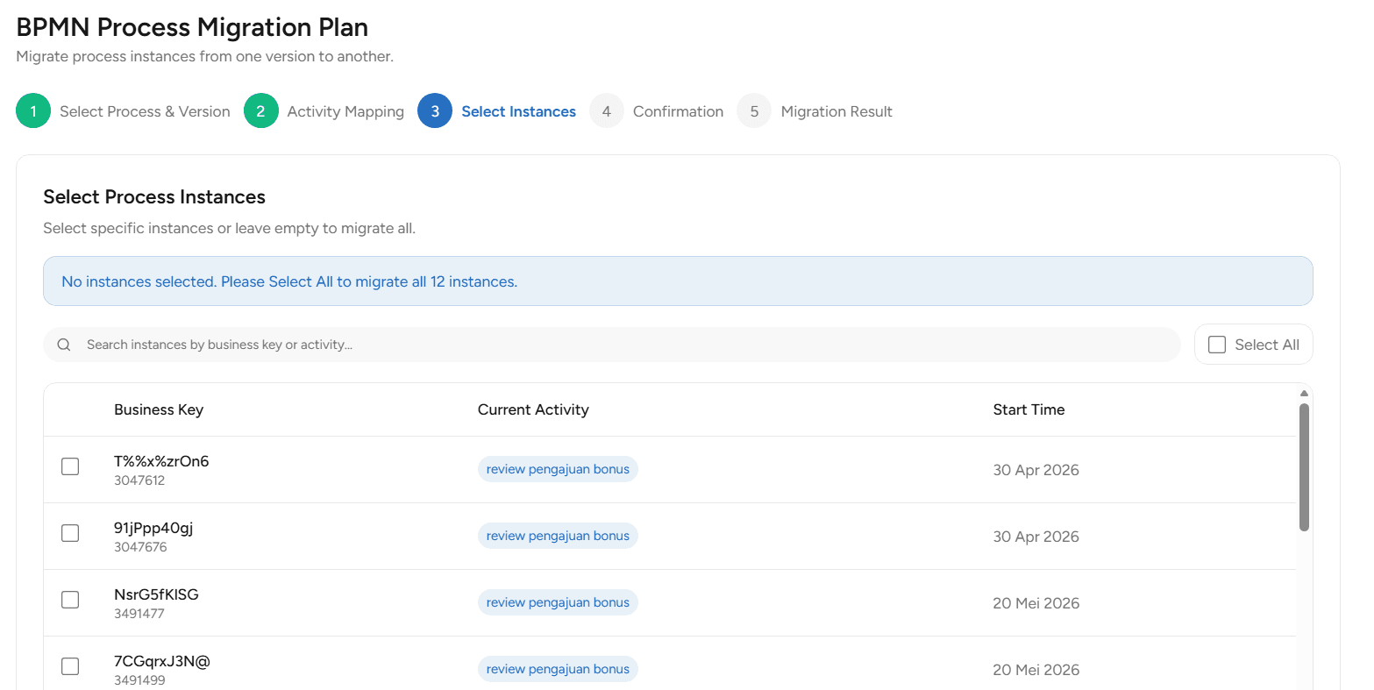
Task: Click start time of 7CGqrxJ3N@ row
Action: tap(1036, 670)
